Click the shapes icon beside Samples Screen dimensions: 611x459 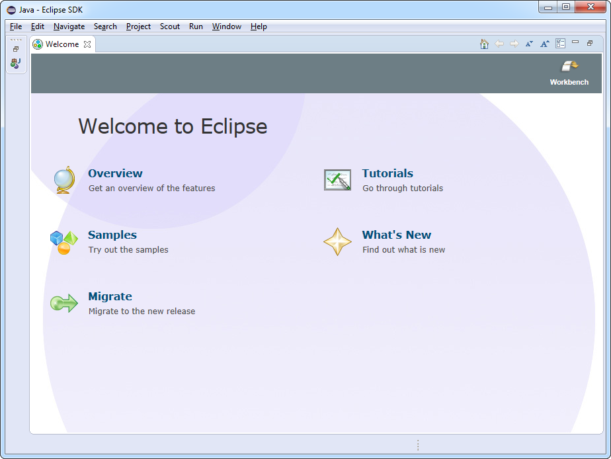pyautogui.click(x=64, y=242)
